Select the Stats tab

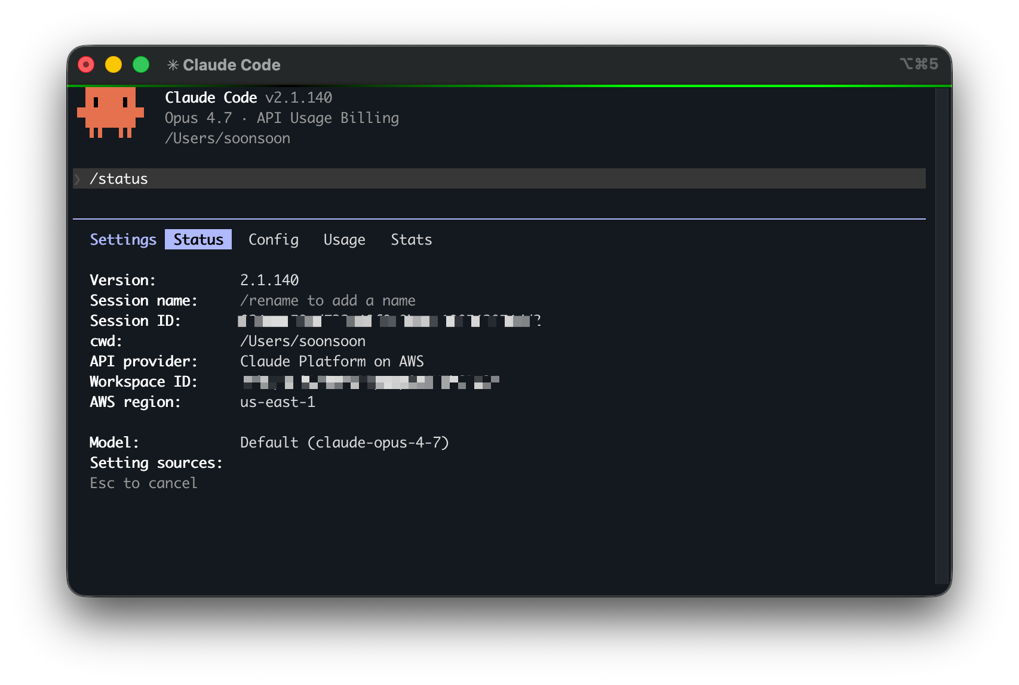click(x=412, y=239)
